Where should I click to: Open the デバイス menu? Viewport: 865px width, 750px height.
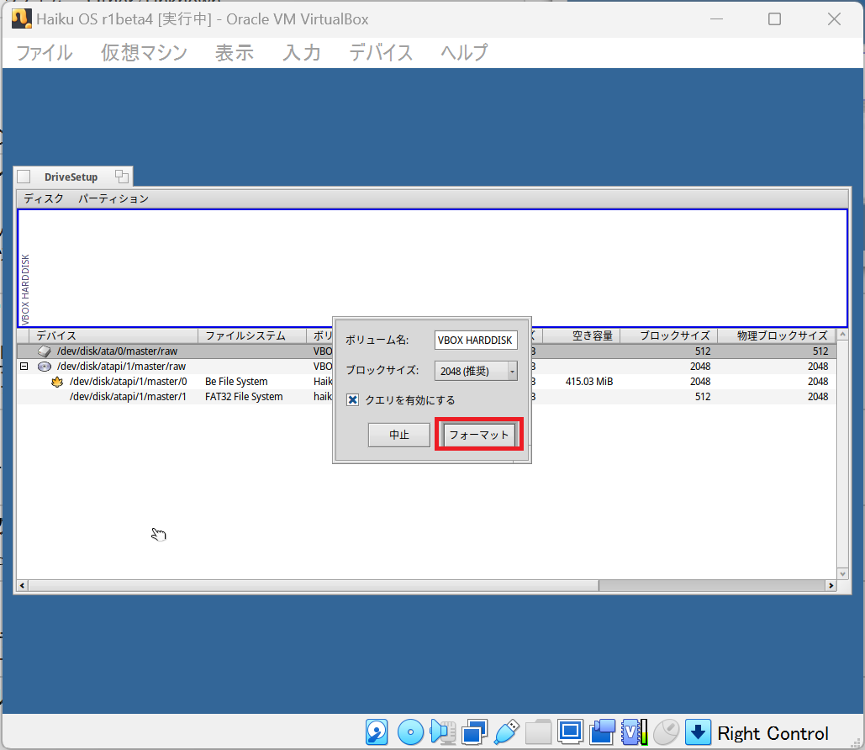[381, 53]
